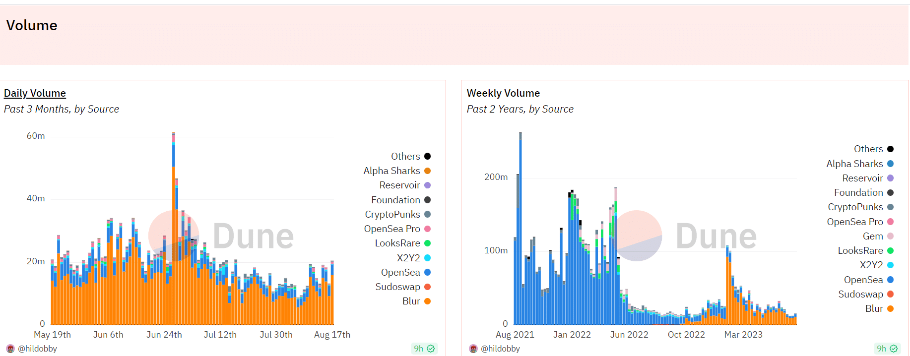Toggle CryptoPunks in the Weekly Volume legend
This screenshot has height=356, width=910.
point(855,207)
